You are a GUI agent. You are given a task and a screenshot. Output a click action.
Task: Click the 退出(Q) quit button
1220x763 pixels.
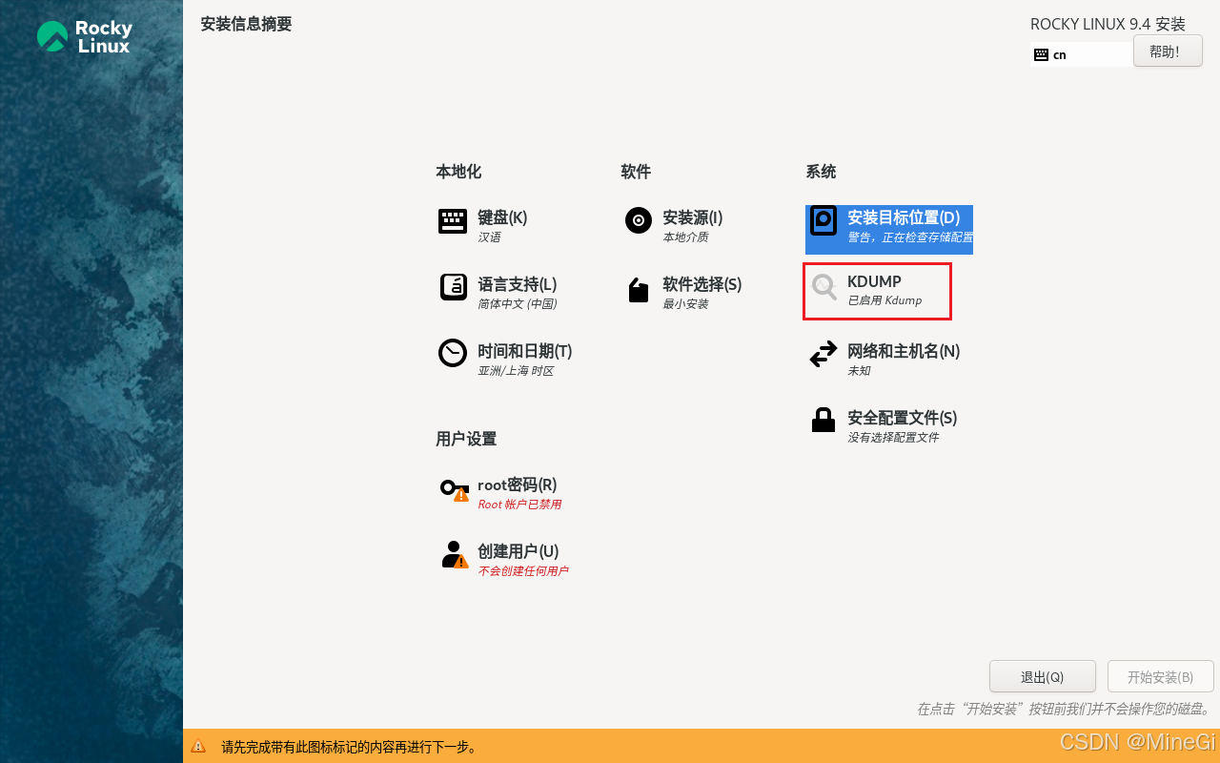(1043, 676)
